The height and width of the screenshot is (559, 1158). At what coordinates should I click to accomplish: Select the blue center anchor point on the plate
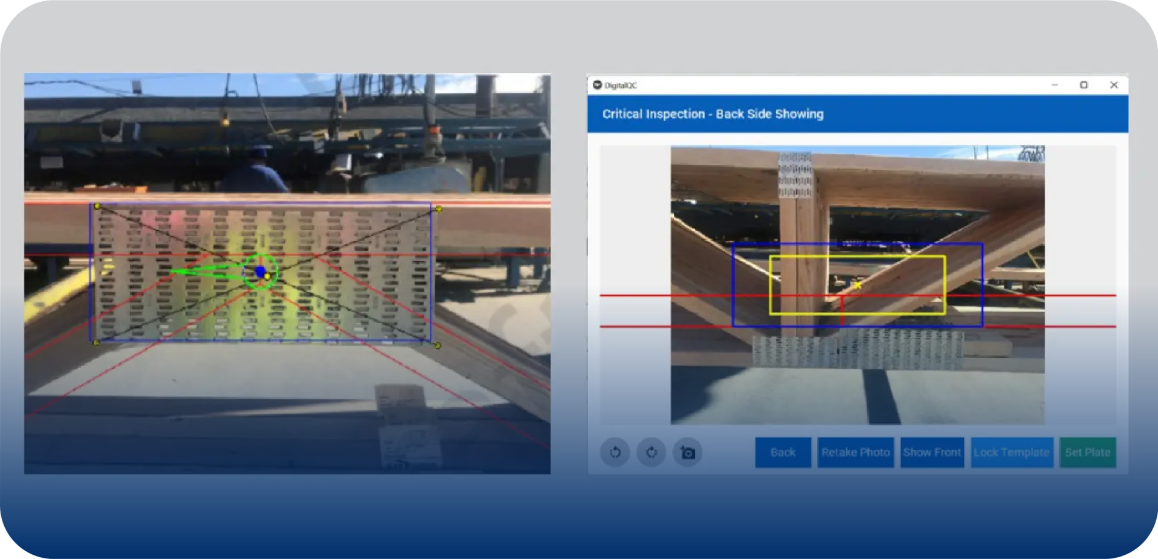259,272
